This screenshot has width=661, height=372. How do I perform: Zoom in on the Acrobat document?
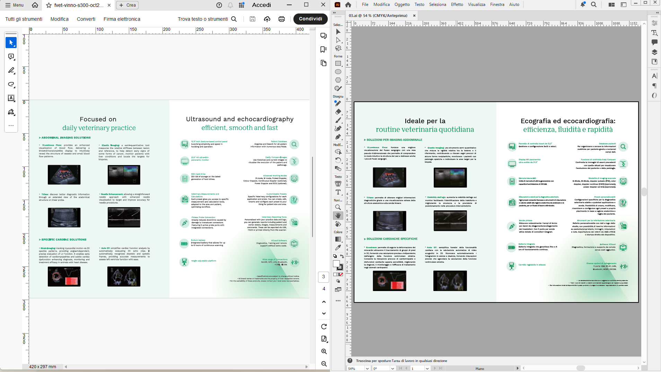[324, 351]
